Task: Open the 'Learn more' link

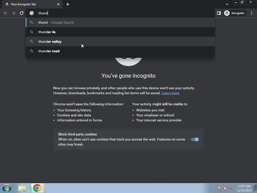Action: pyautogui.click(x=170, y=93)
